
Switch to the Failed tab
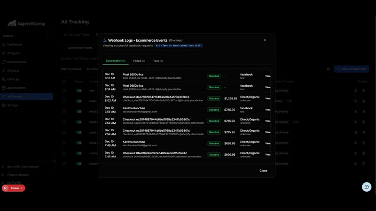click(139, 61)
